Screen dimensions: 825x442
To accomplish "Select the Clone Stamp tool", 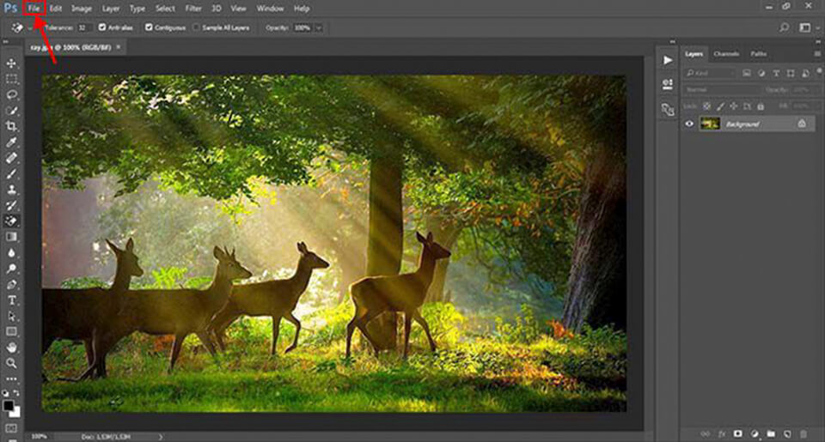I will 11,189.
